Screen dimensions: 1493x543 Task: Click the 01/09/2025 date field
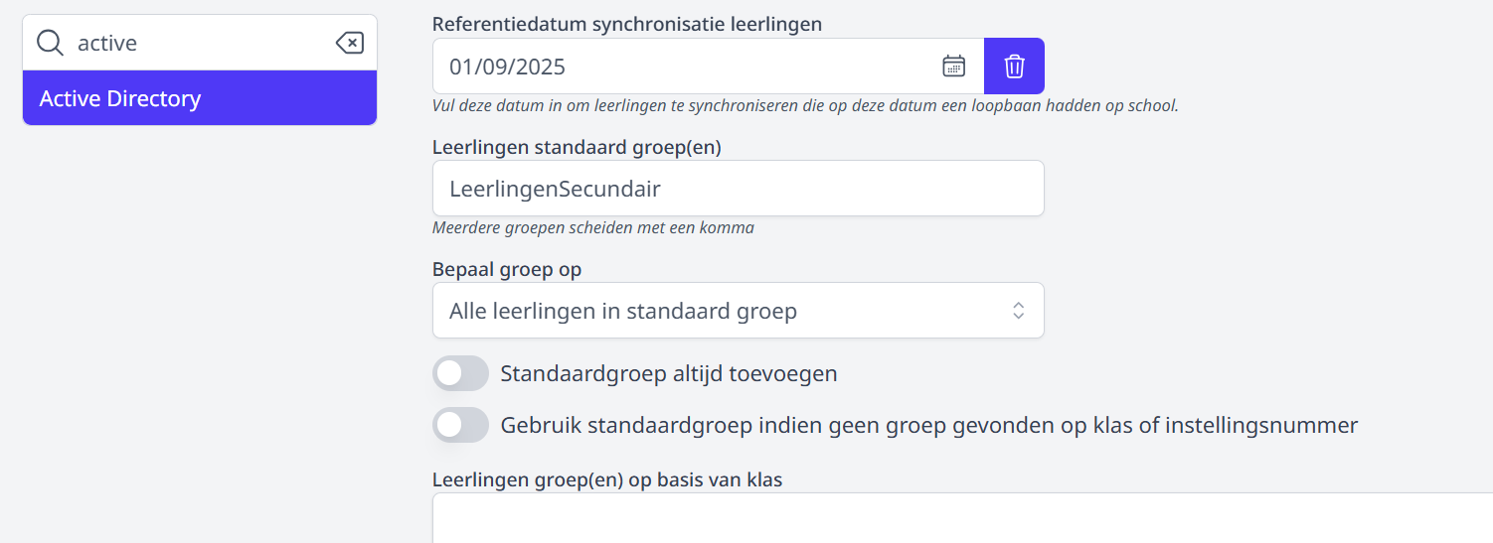coord(709,67)
